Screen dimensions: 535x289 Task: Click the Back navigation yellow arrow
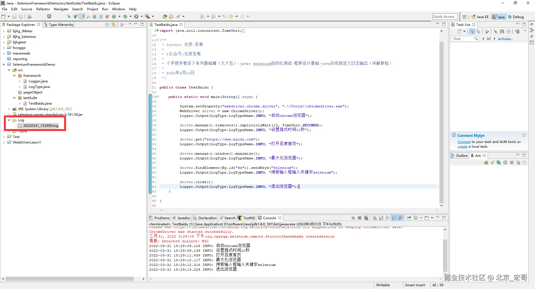(231, 16)
